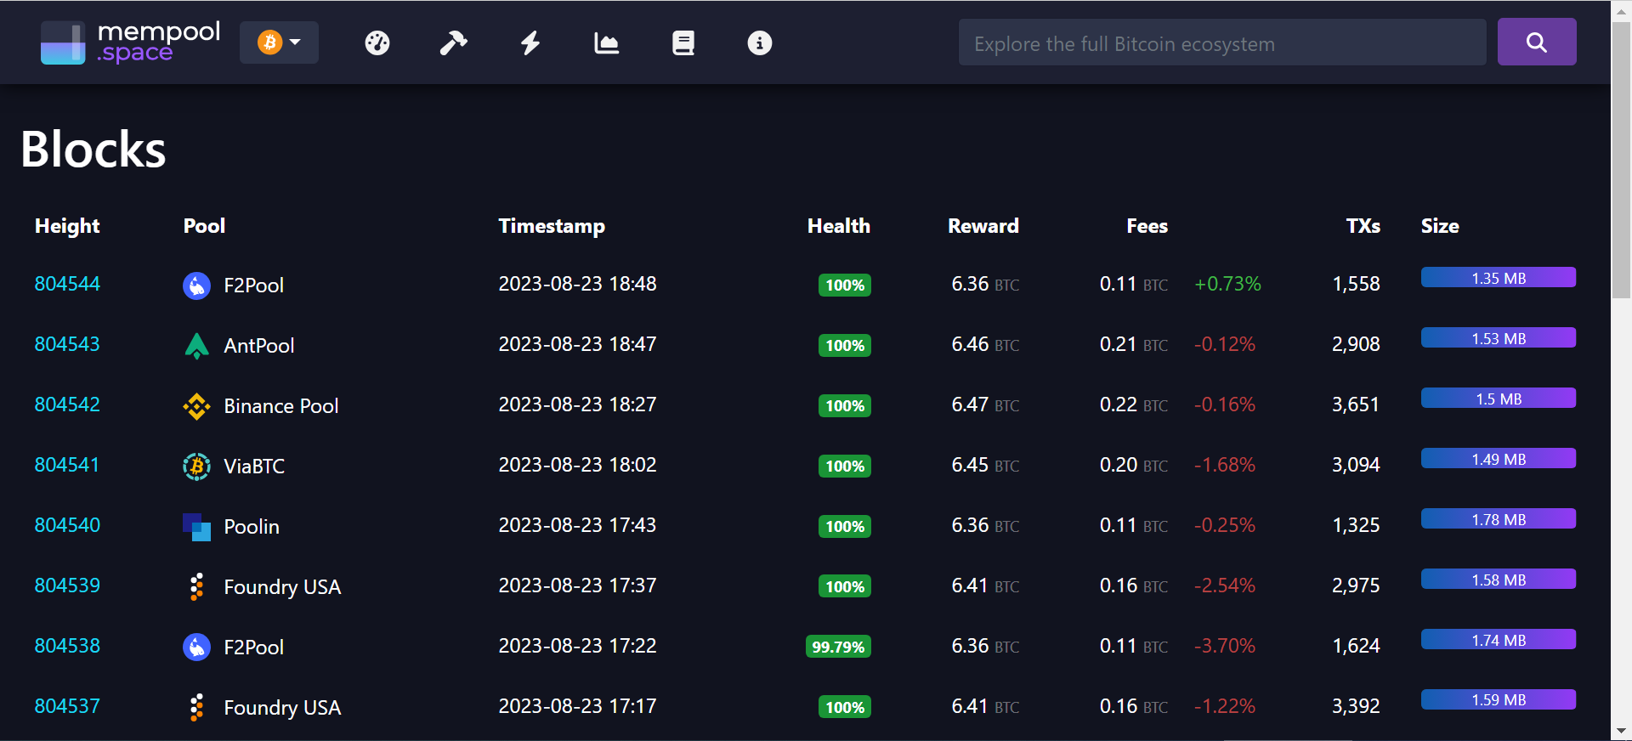This screenshot has width=1632, height=741.
Task: Click the vertical scrollbar thumb
Action: (1622, 160)
